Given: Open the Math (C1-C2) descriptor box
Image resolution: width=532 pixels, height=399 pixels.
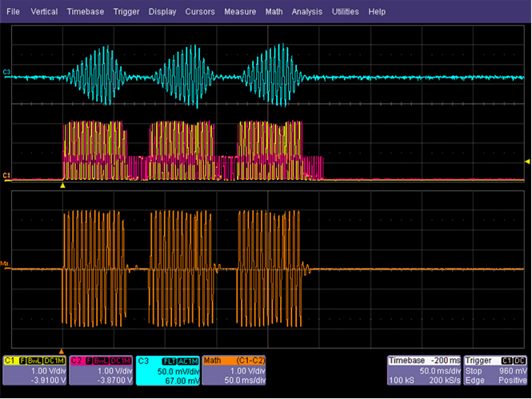Looking at the screenshot, I should 234,370.
